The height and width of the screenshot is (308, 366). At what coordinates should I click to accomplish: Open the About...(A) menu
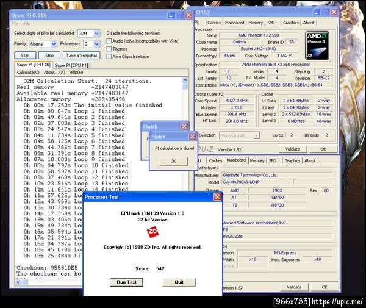pos(54,73)
